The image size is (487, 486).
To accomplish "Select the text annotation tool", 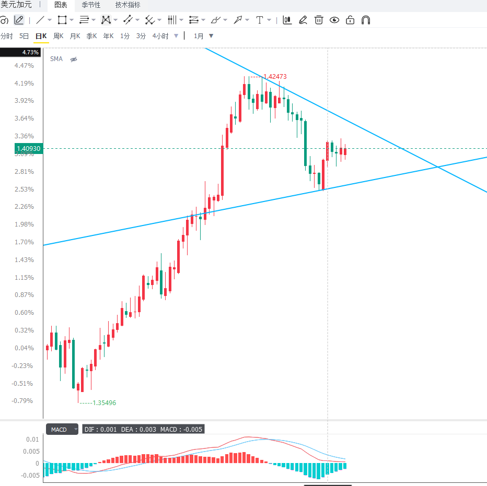I will 259,20.
